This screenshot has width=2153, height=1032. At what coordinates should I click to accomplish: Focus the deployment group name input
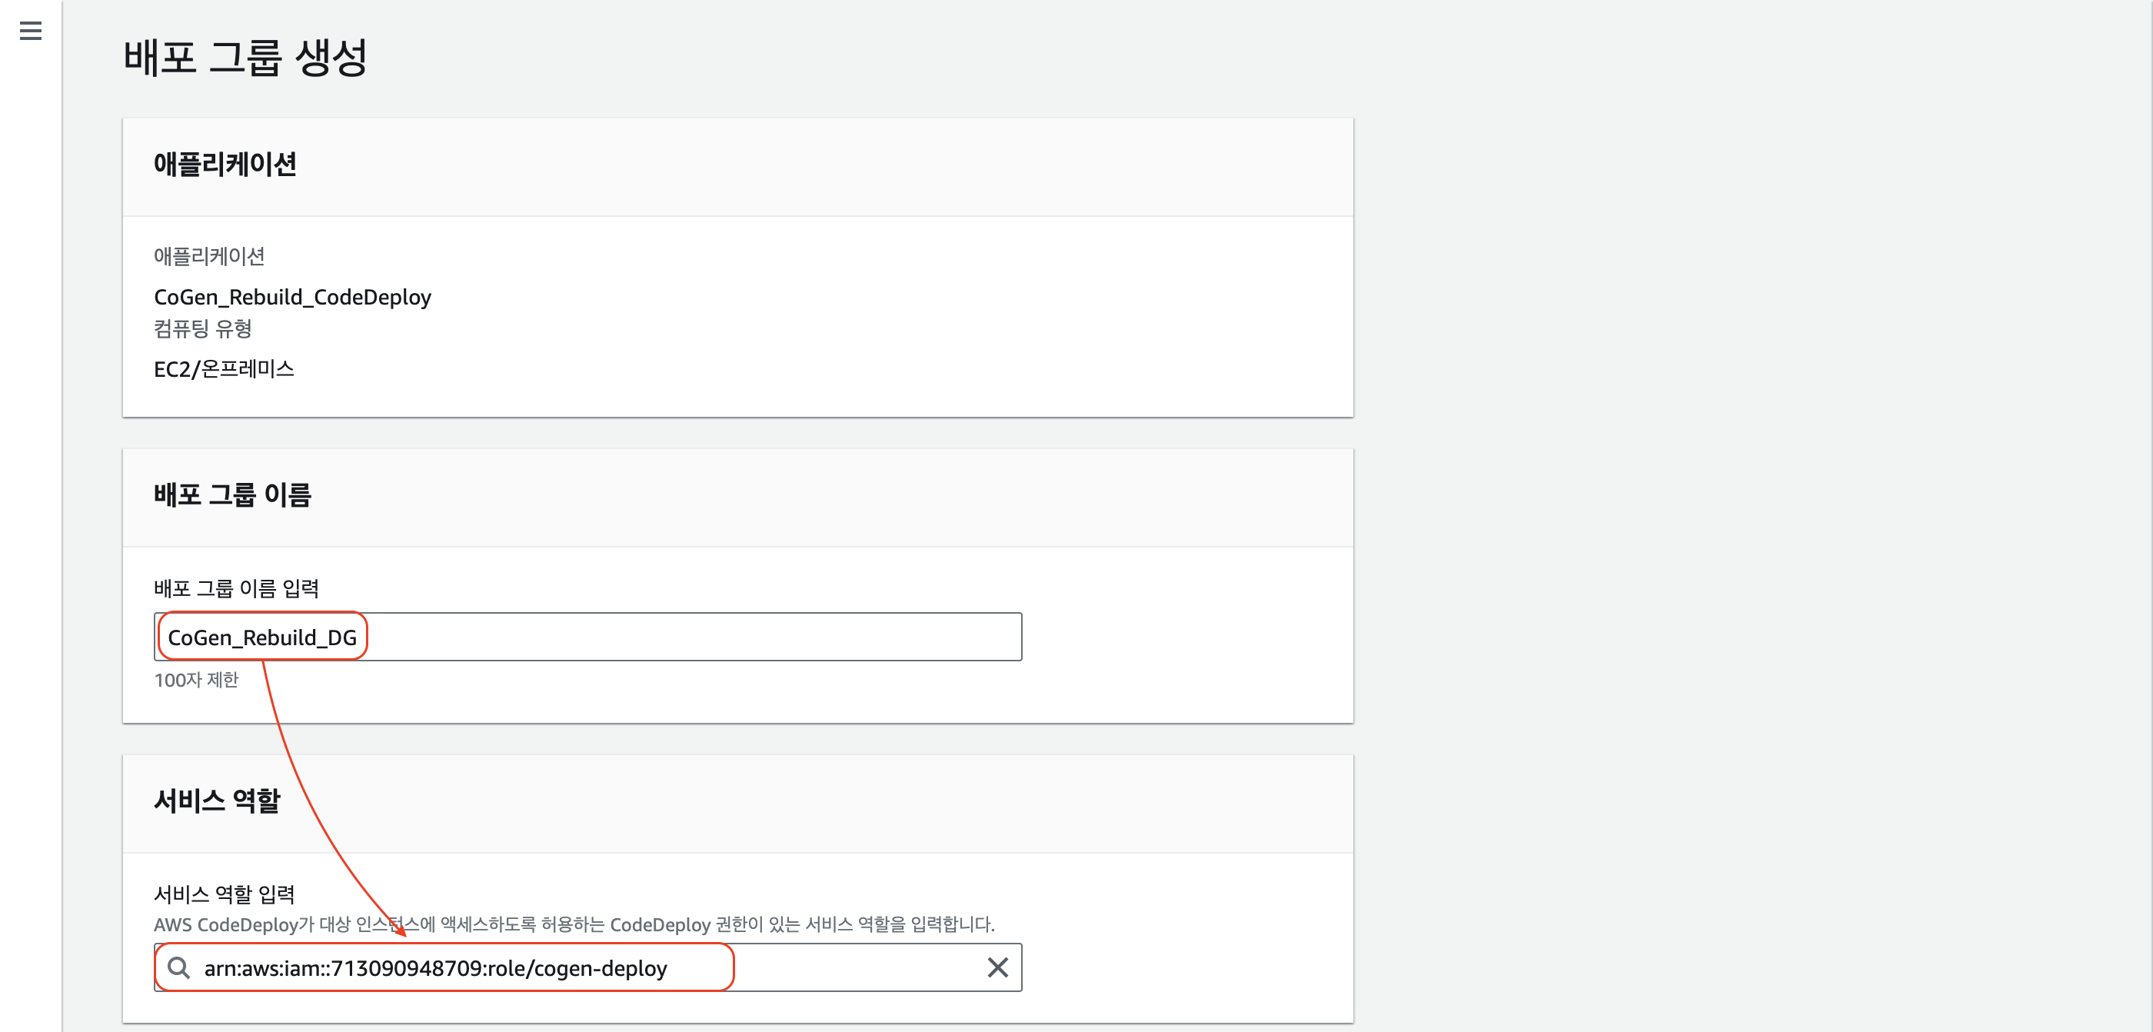pyautogui.click(x=669, y=637)
